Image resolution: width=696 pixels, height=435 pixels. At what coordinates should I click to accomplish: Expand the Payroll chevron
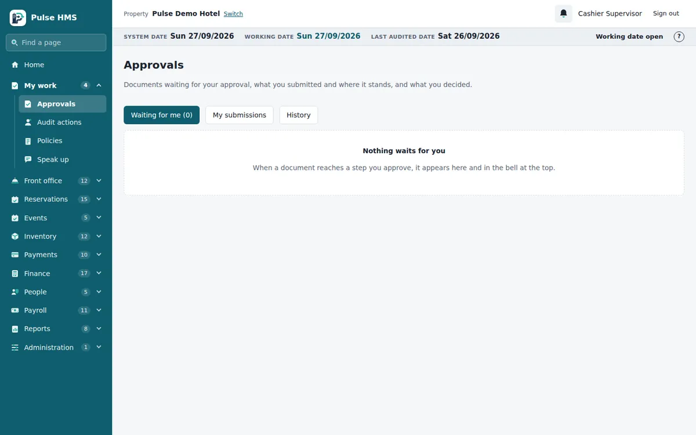point(99,310)
